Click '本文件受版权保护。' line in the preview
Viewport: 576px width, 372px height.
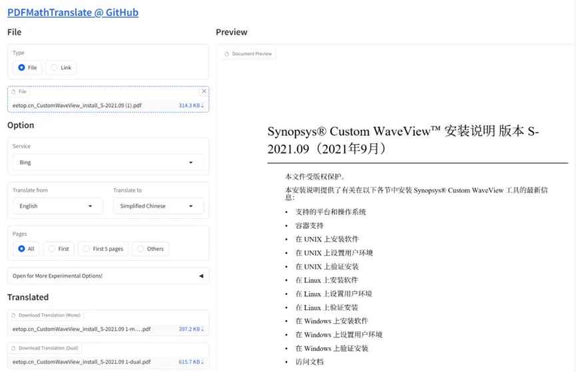(x=315, y=176)
